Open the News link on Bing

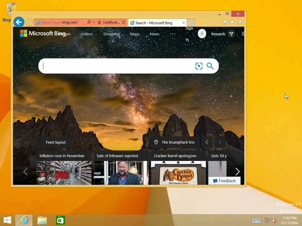(155, 34)
